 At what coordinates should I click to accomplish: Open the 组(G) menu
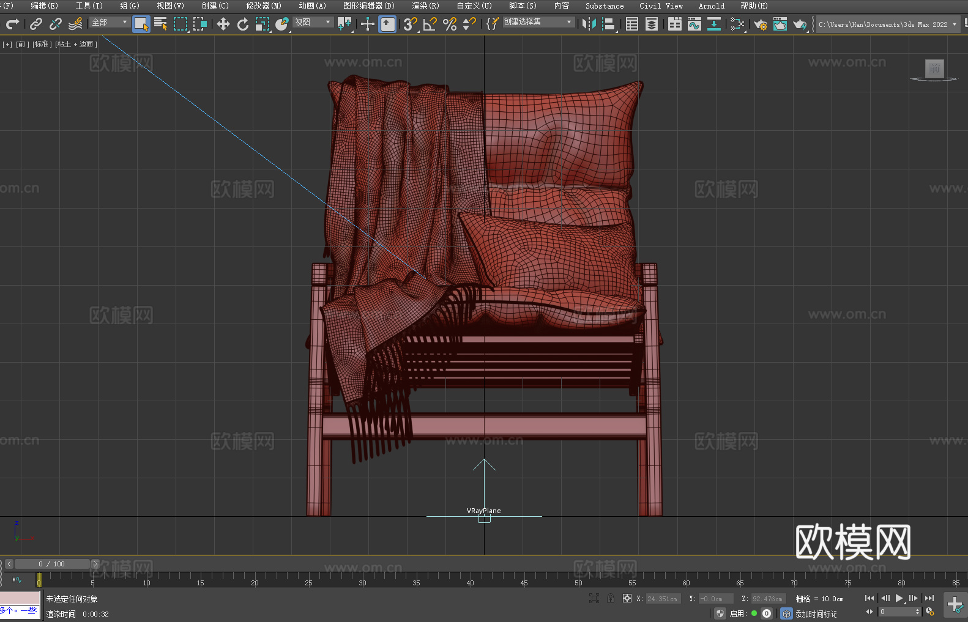[x=130, y=6]
